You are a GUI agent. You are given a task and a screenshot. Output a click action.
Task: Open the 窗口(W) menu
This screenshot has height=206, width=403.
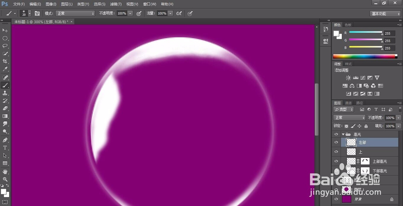(x=150, y=4)
